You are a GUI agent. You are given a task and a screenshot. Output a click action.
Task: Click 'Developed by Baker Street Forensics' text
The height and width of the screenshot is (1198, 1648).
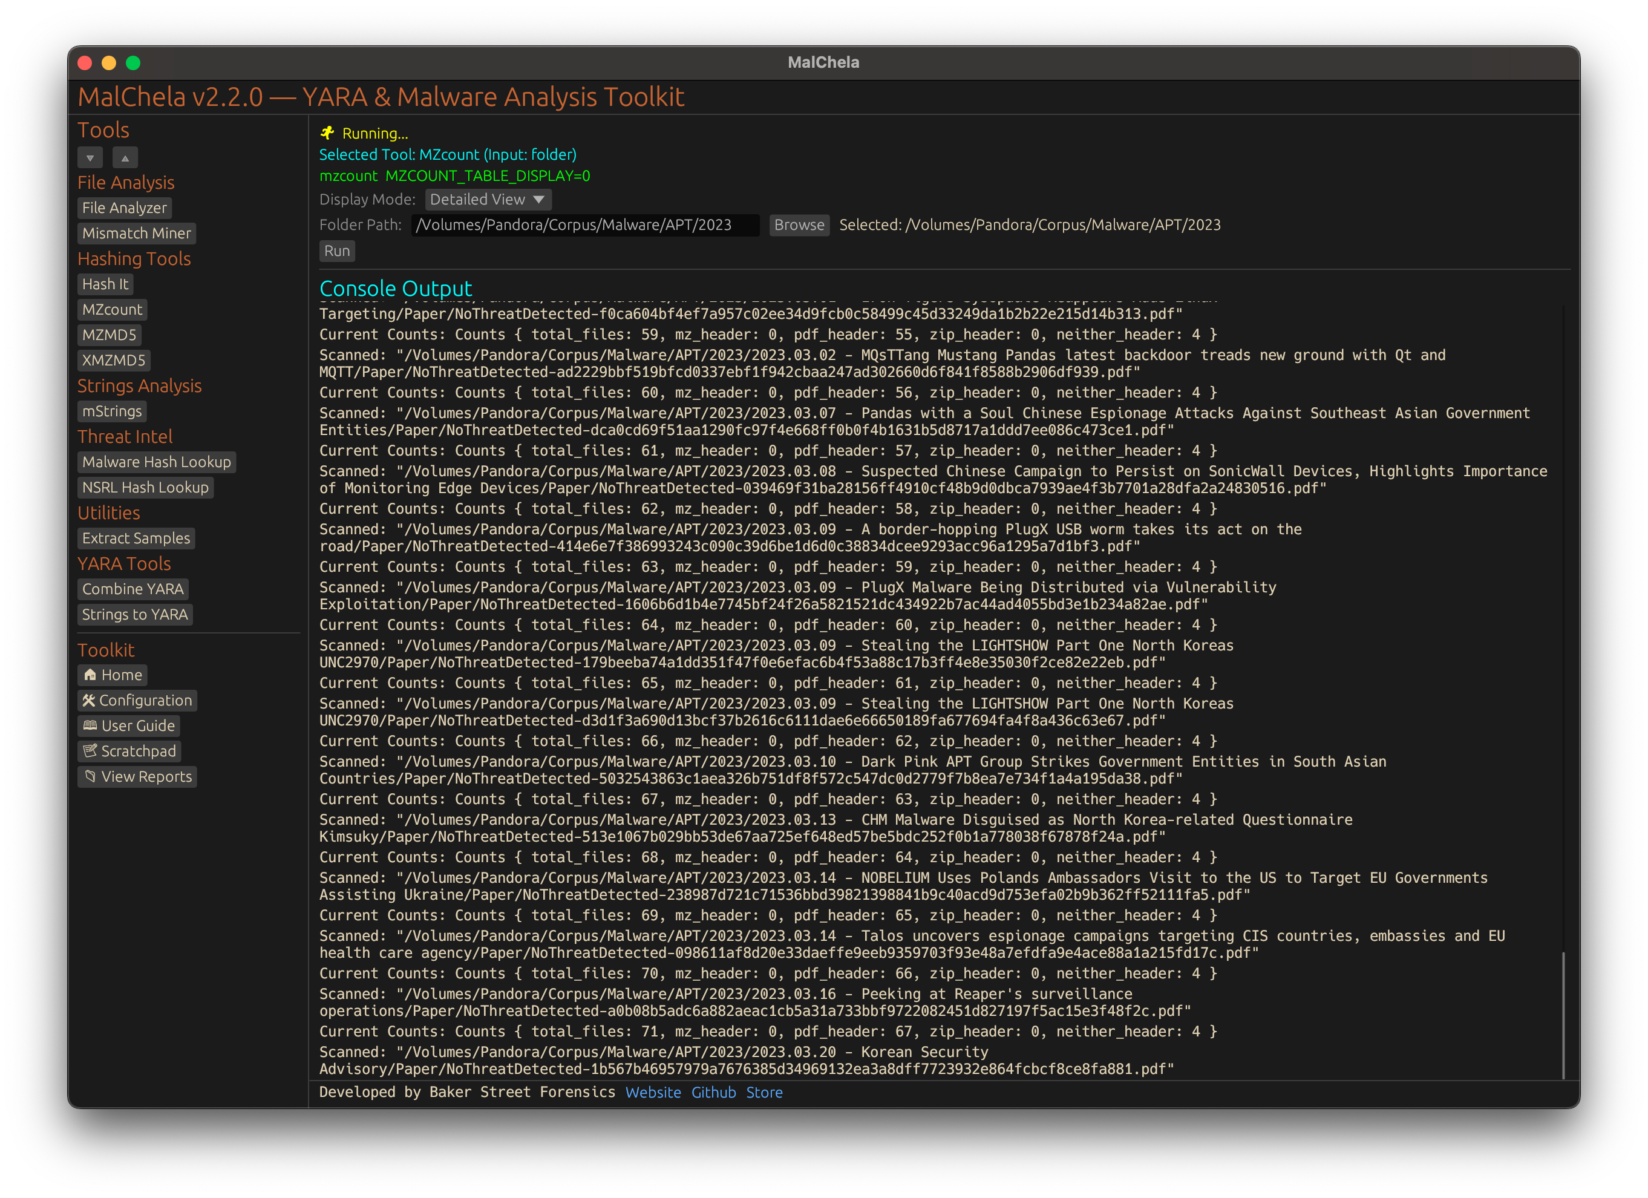pos(467,1093)
